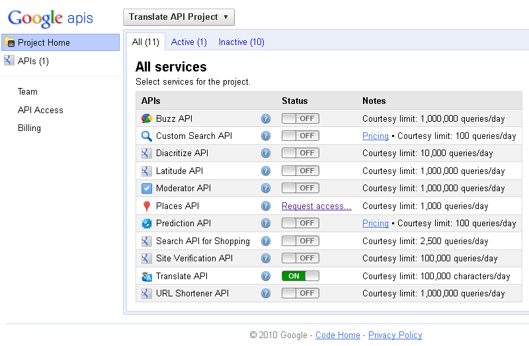This screenshot has width=529, height=346.
Task: Open help for URL Shortener API
Action: 266,293
